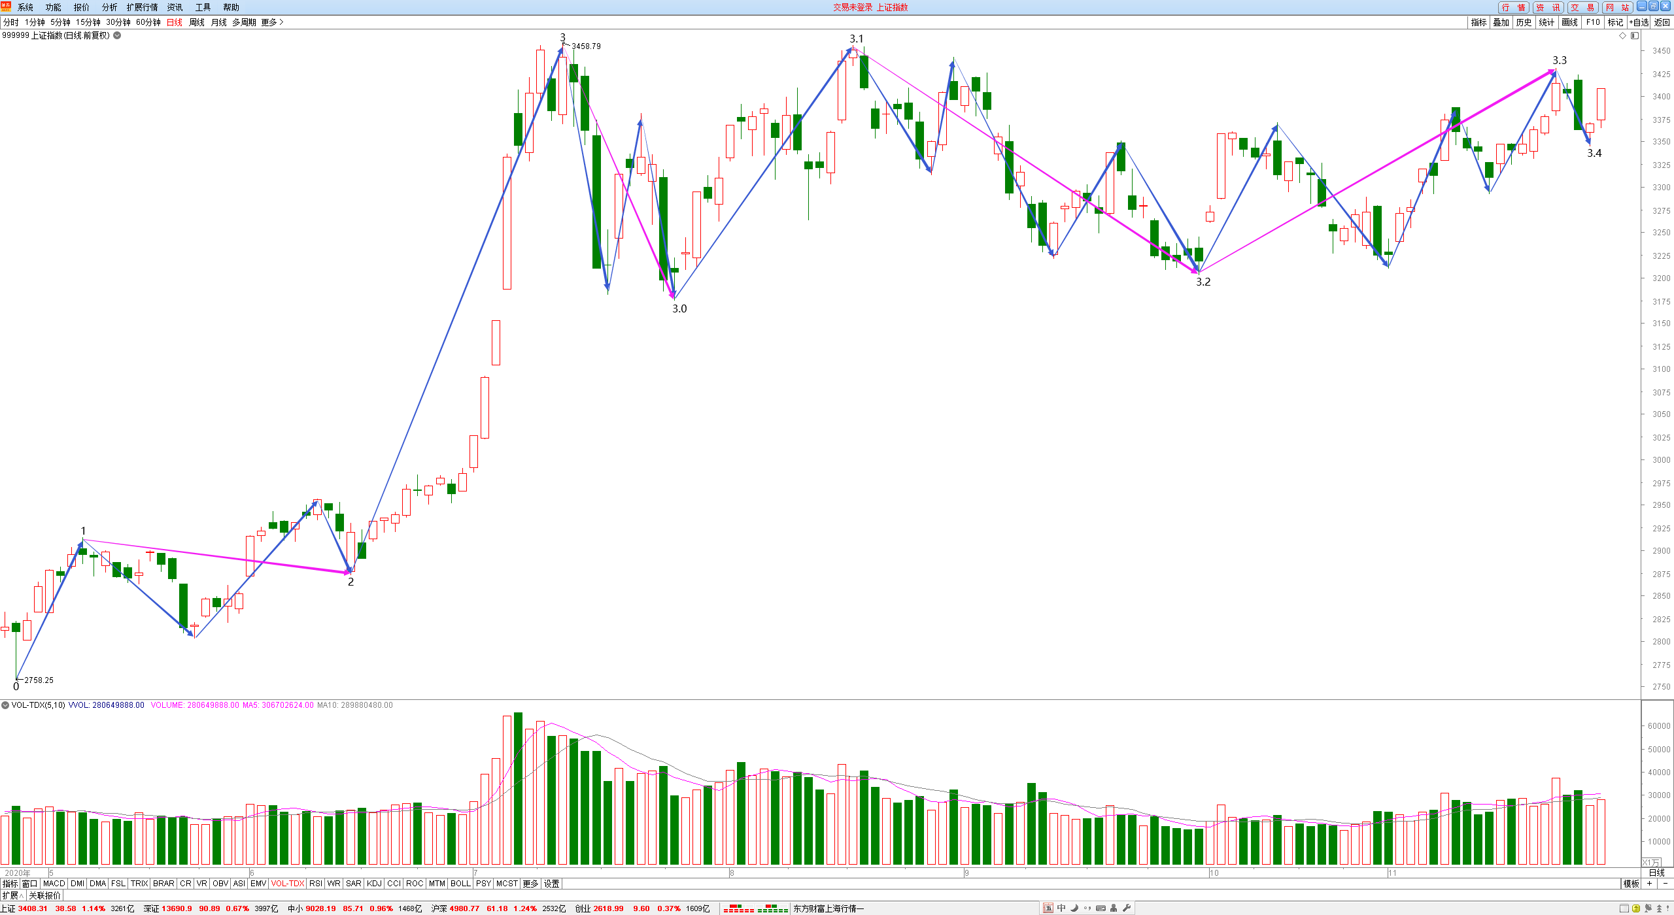1674x915 pixels.
Task: Switch to 30分钟 period
Action: point(118,22)
